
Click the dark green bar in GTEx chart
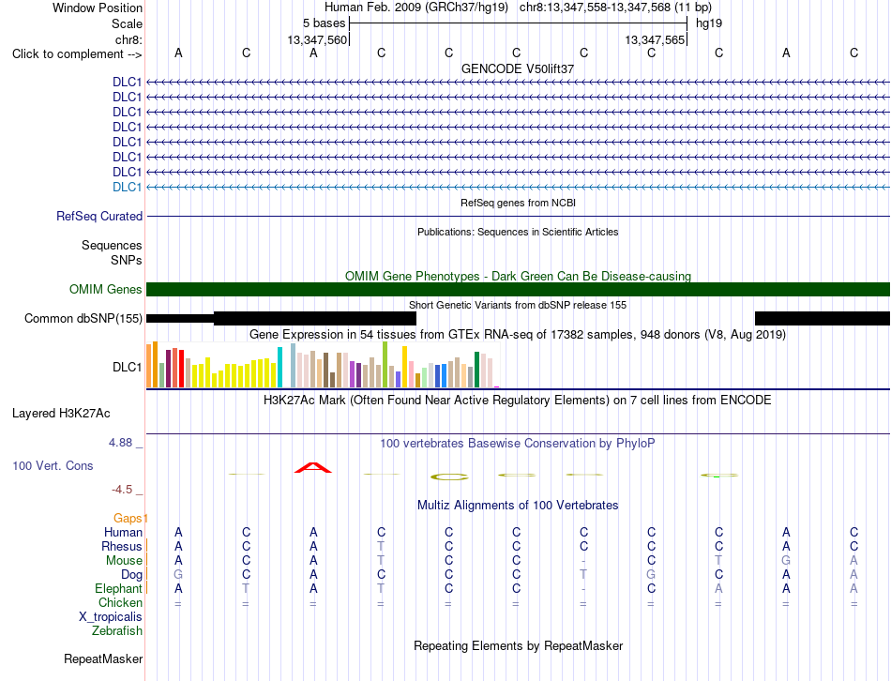tap(476, 370)
